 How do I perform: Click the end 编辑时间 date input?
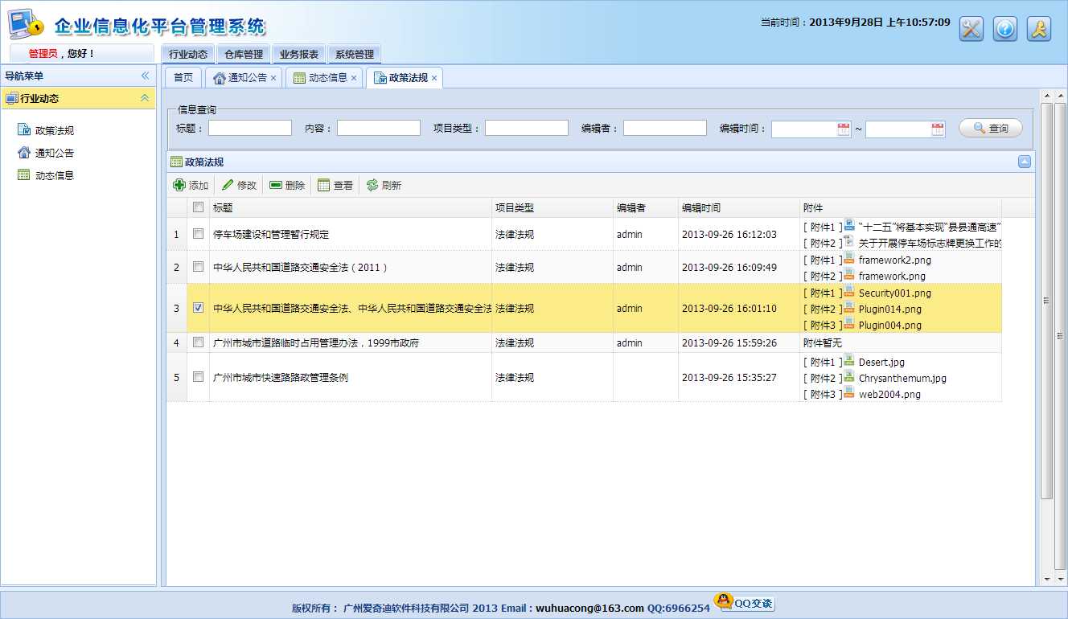click(898, 129)
